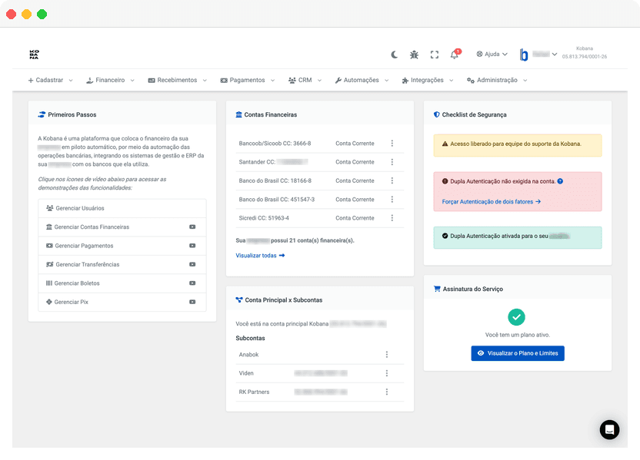This screenshot has width=640, height=460.
Task: Enter fullscreen mode via the expand icon
Action: point(433,55)
